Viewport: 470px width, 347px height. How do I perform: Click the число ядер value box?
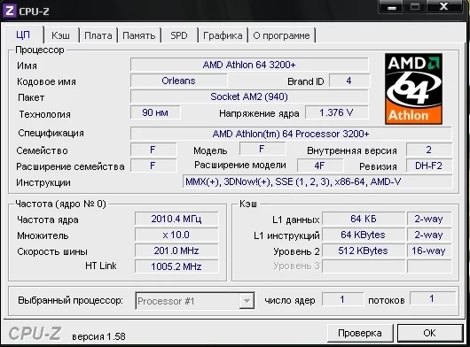tap(342, 299)
